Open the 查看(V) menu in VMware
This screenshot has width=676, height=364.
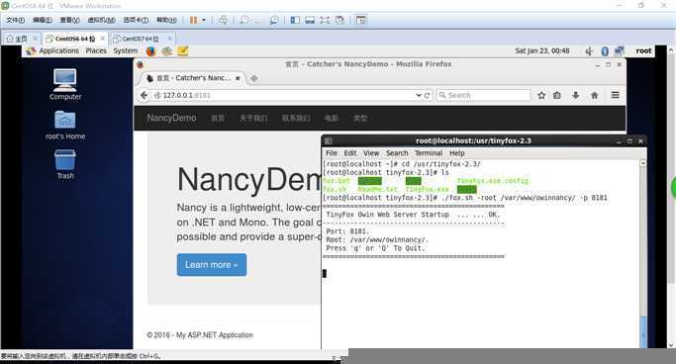tap(69, 20)
